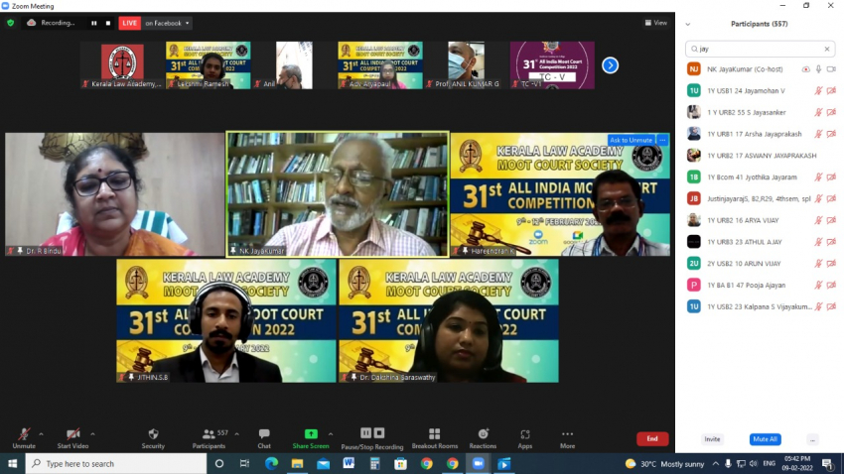Click Ask to Unmute on Hareendran's video
Viewport: 844px width, 474px height.
[x=631, y=140]
